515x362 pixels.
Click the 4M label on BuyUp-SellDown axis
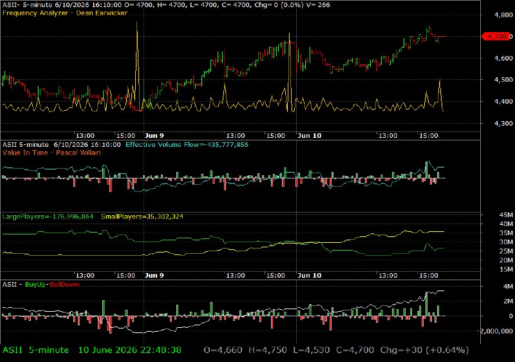click(508, 287)
